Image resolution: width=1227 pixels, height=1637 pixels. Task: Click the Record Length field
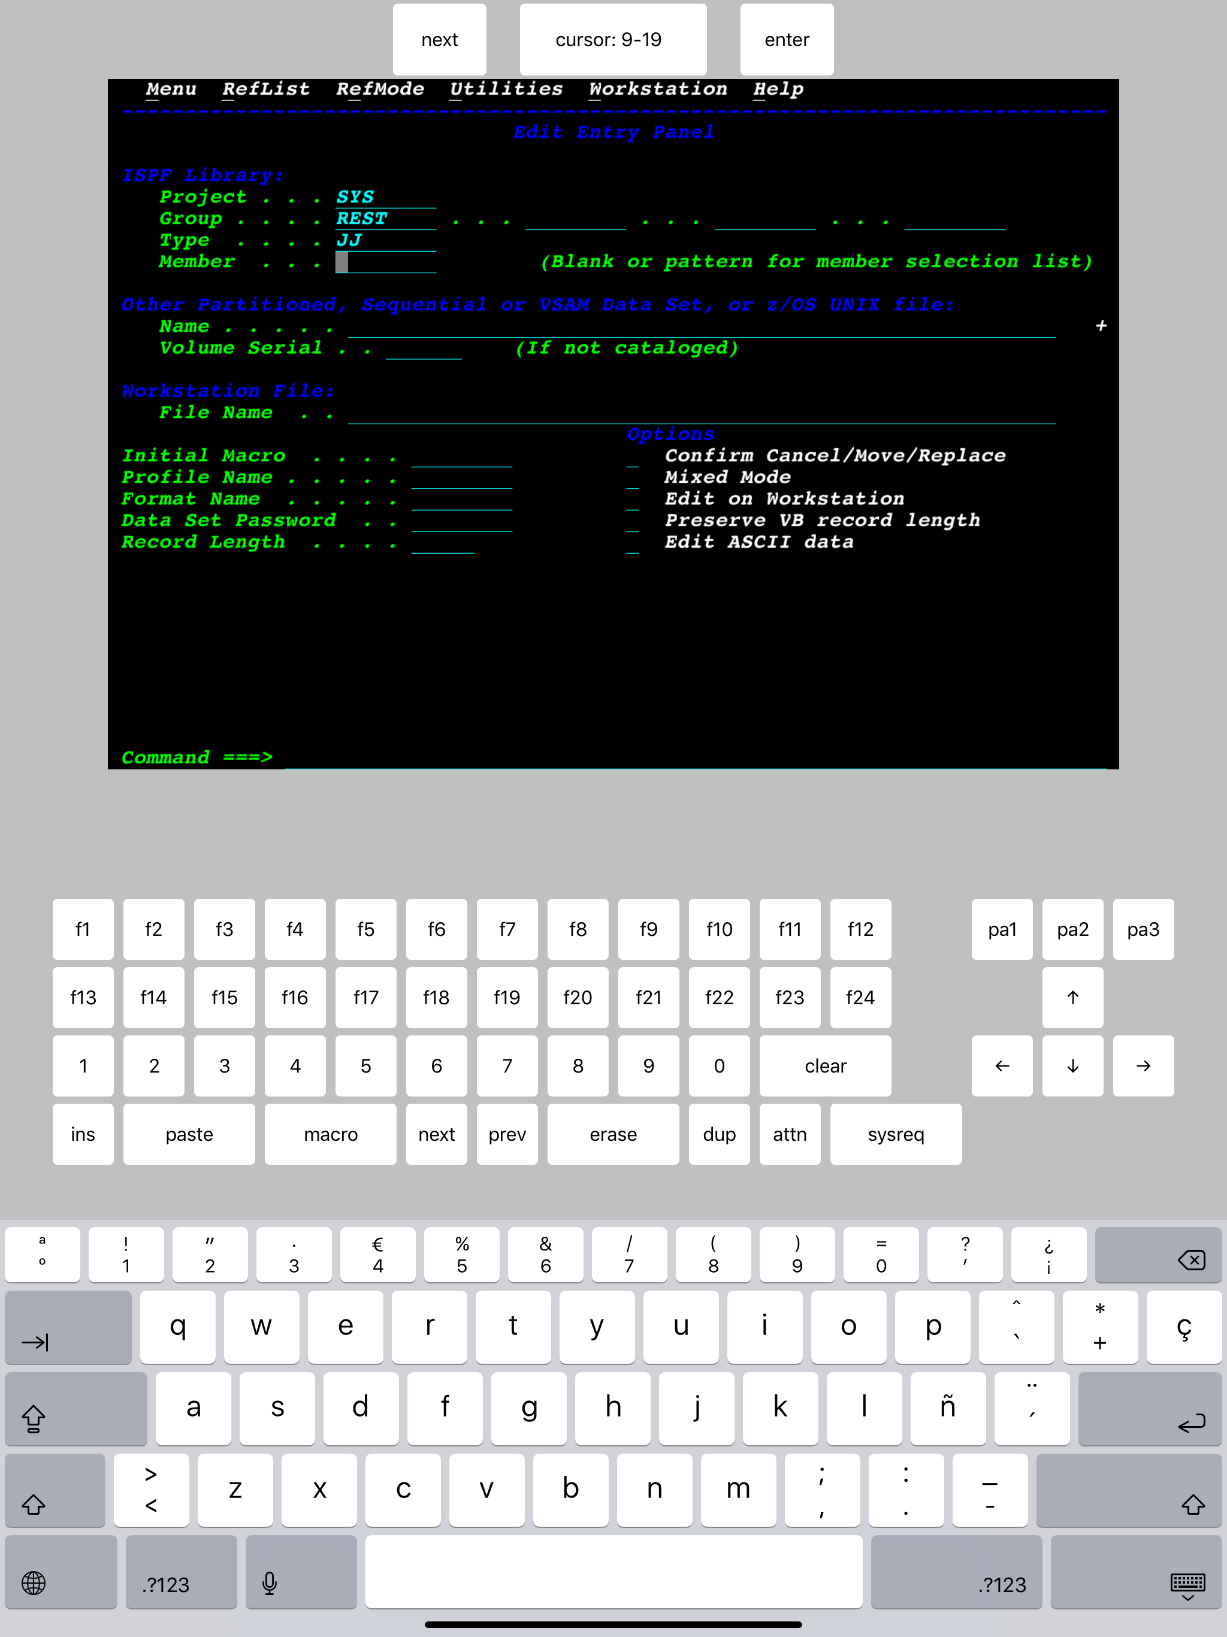443,542
